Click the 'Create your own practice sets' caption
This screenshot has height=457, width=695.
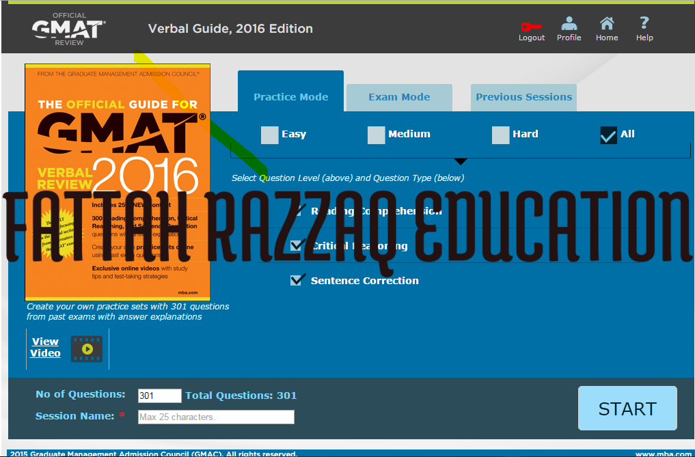coord(128,311)
